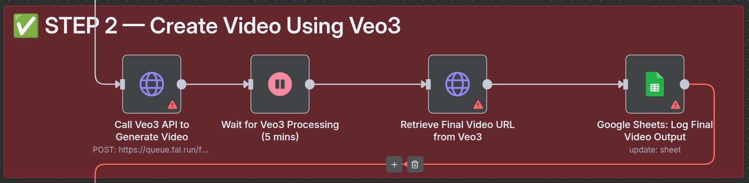
Task: Click the green checkmark emoji in title
Action: pos(26,26)
